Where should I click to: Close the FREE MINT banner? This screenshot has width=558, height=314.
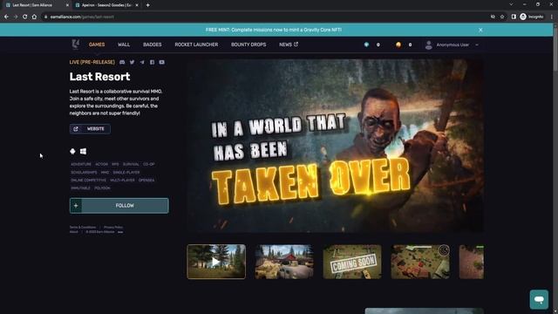point(480,30)
